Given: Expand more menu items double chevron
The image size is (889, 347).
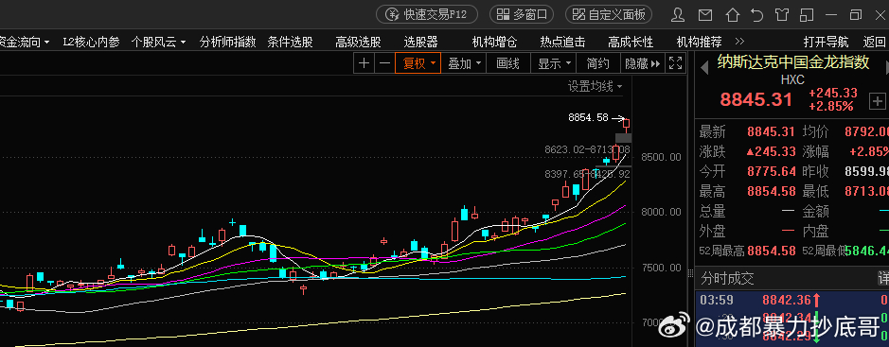Looking at the screenshot, I should [739, 42].
